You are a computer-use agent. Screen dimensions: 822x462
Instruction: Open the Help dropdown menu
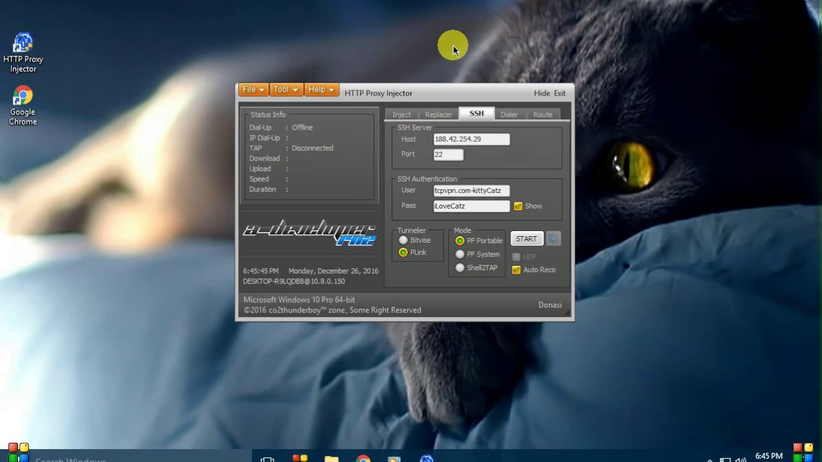(x=321, y=90)
